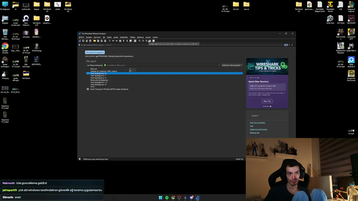Open the Kablosuz menu
The width and height of the screenshot is (358, 201).
pyautogui.click(x=140, y=37)
